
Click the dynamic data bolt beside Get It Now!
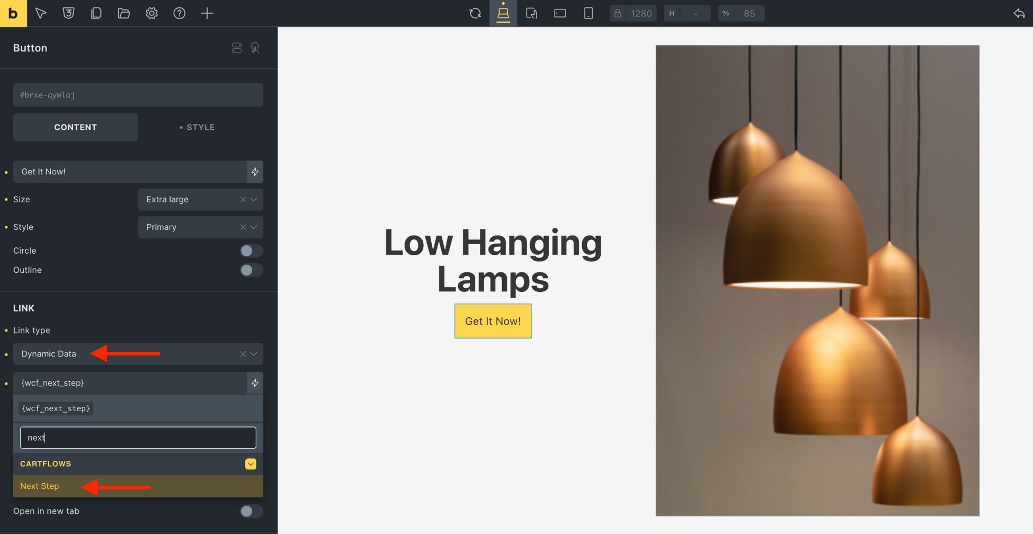pos(255,172)
